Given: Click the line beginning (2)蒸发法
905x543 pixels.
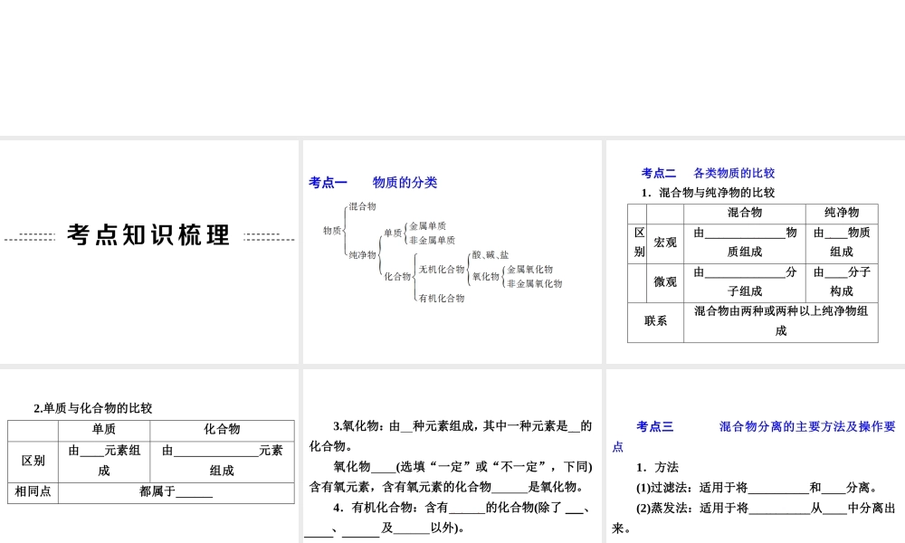Looking at the screenshot, I should click(x=766, y=509).
